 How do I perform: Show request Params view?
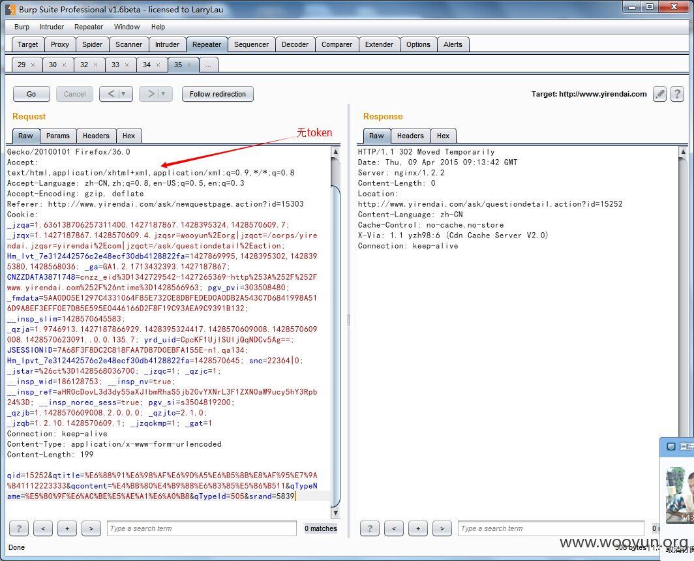(x=58, y=136)
